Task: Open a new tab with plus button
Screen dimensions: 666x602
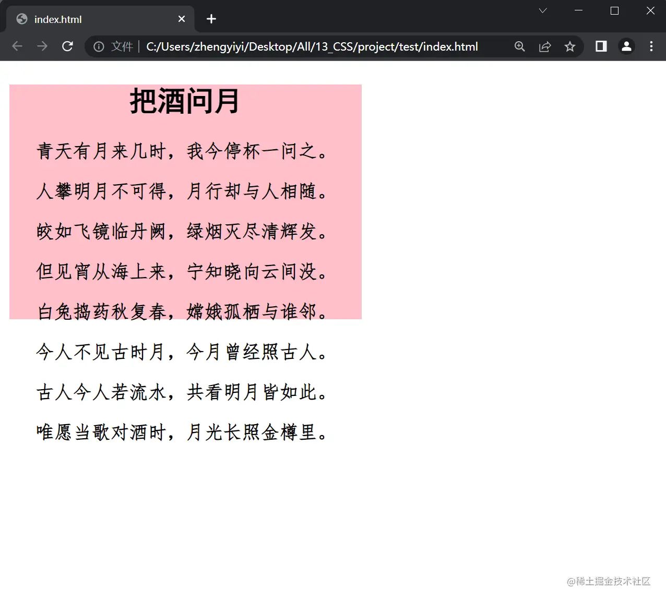Action: (x=211, y=19)
